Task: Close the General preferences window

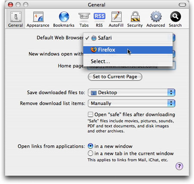Action: click(x=10, y=5)
